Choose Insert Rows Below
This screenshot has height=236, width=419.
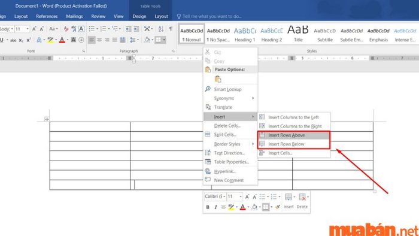294,144
